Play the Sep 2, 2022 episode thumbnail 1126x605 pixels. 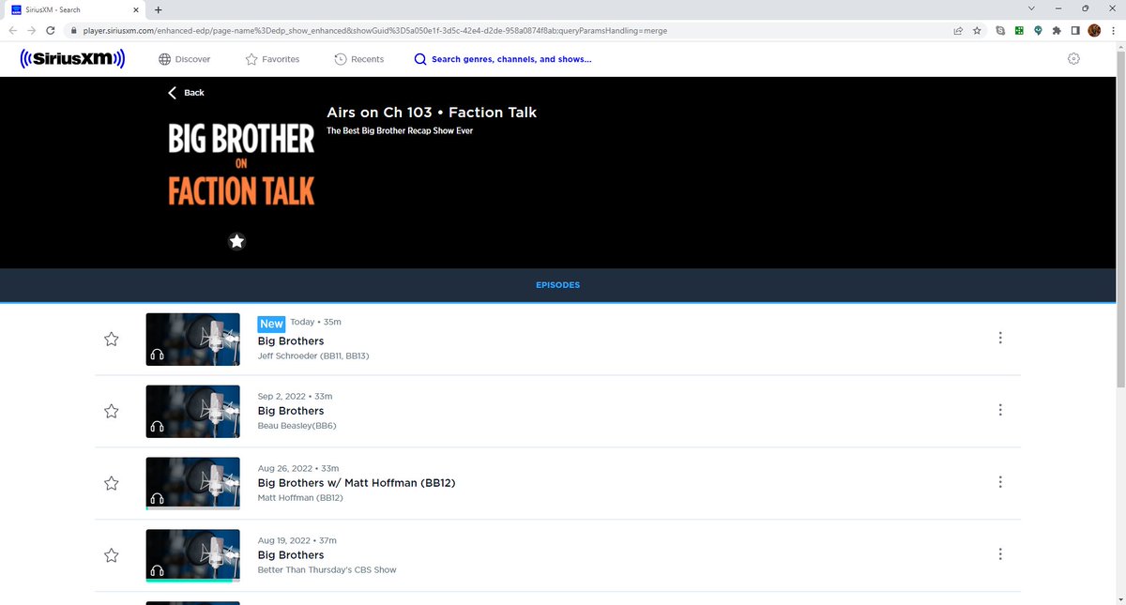[x=192, y=411]
